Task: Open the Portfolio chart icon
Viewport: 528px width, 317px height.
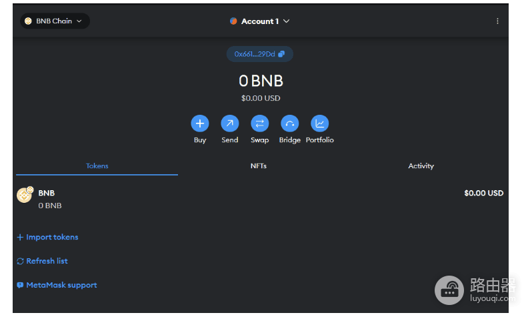Action: click(x=319, y=123)
